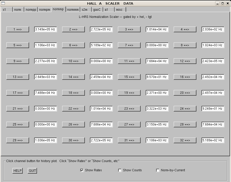Show channel 12 history plot
This screenshot has height=182, width=231.
click(185, 61)
